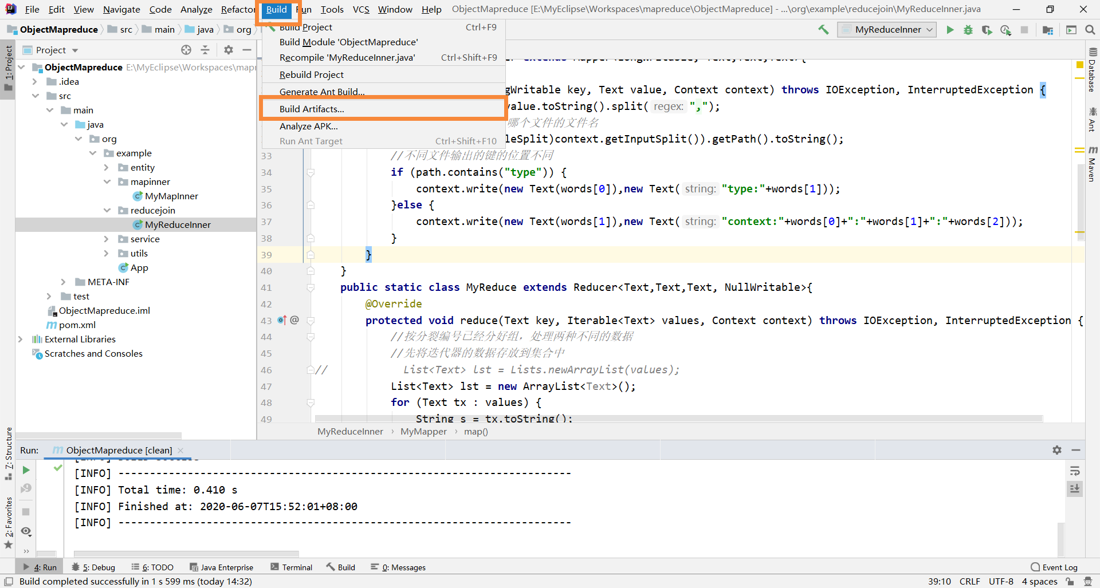Expand the service package

107,239
